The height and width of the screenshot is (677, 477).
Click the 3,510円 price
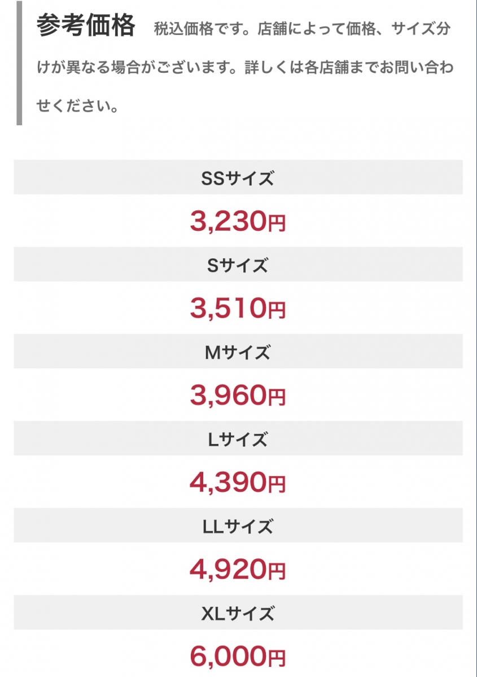pos(238,309)
